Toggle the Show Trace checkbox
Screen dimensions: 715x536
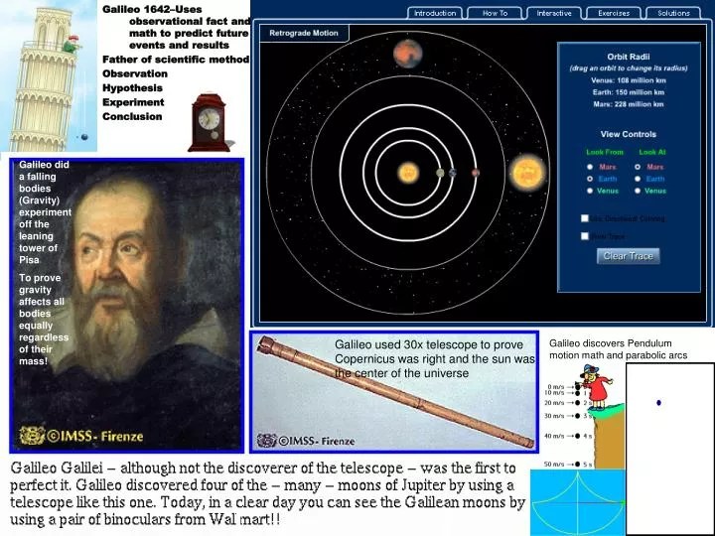[585, 236]
